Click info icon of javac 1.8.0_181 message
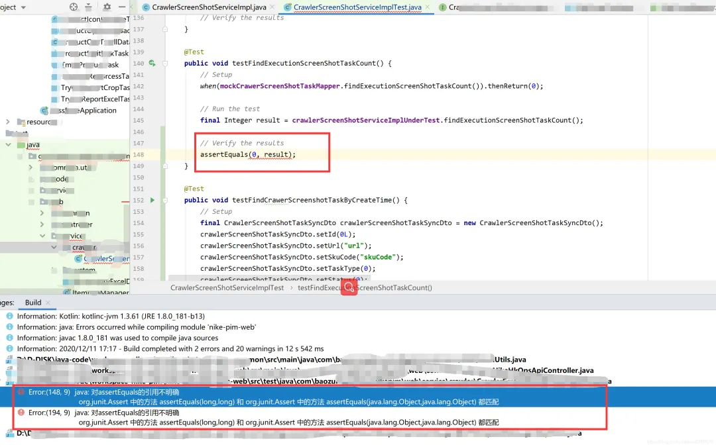Screen dimensions: 716x447 point(9,338)
